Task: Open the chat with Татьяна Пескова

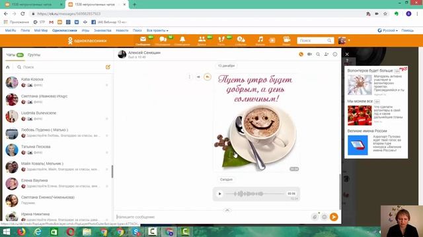Action: [58, 149]
